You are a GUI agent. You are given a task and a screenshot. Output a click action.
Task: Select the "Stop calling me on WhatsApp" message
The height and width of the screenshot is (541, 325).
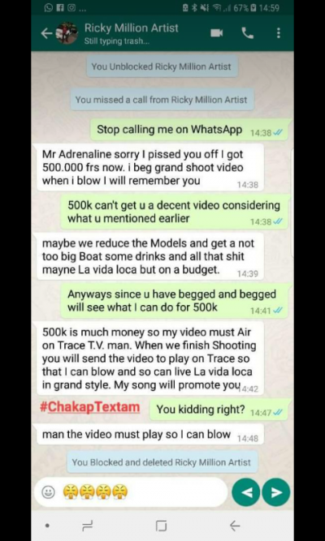[x=188, y=130]
